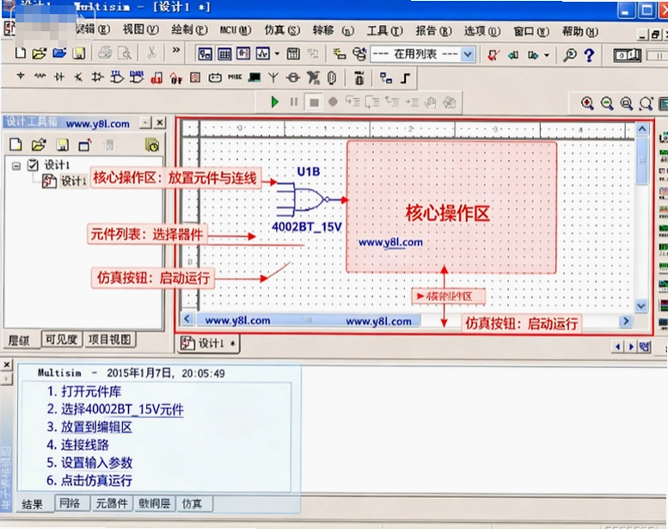This screenshot has height=529, width=668.
Task: Toggle the 设计1 checkbox in tree
Action: click(x=33, y=164)
